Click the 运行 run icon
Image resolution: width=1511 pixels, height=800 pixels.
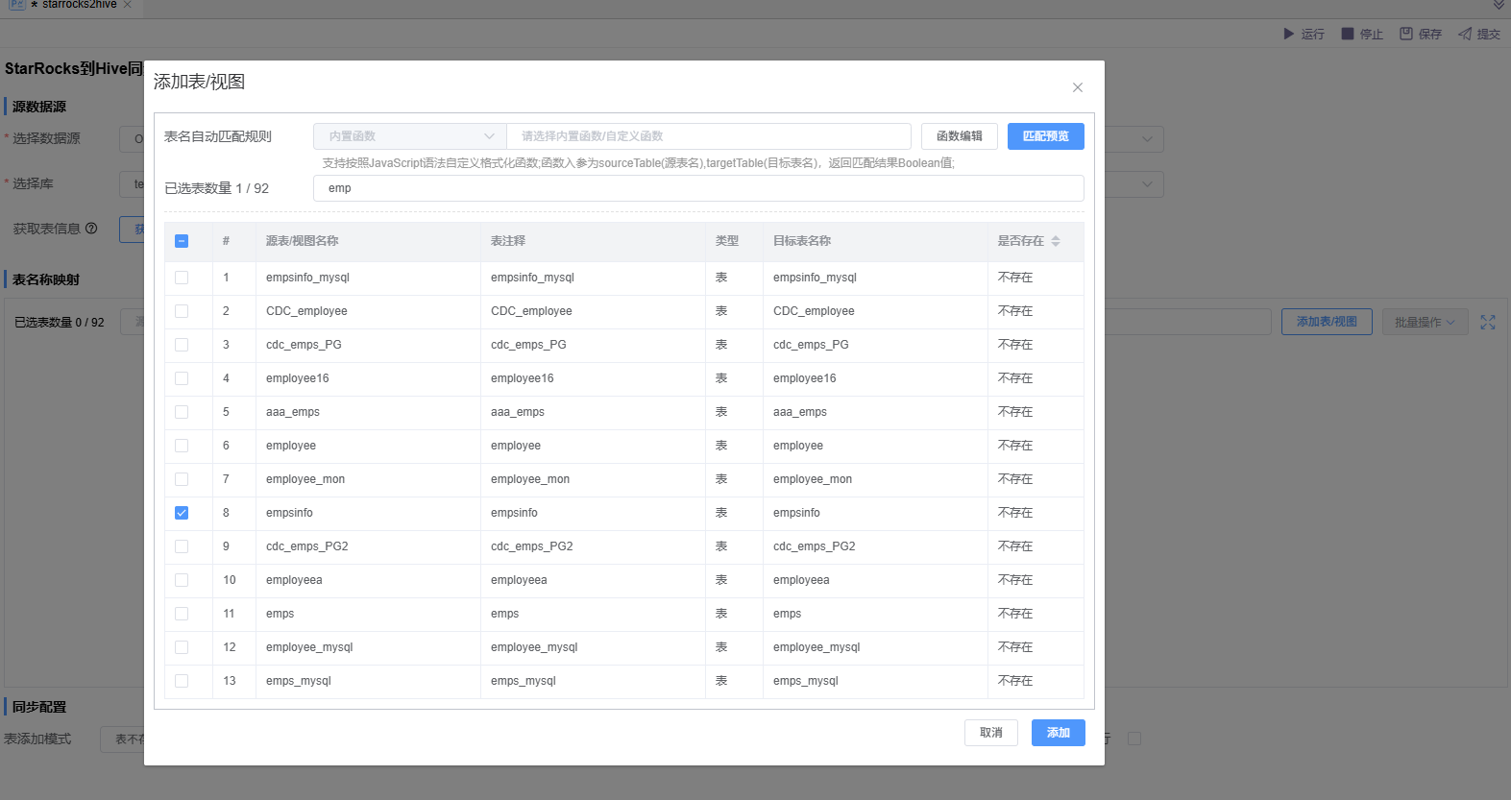(x=1289, y=34)
